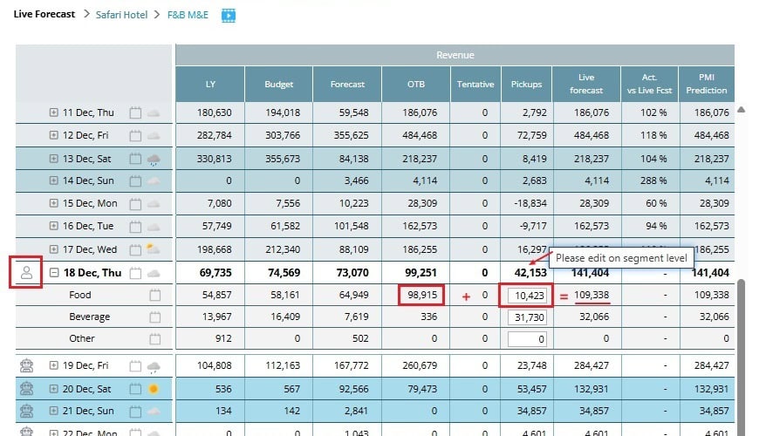
Task: Click the robot icon for 19 Dec
Action: 26,365
